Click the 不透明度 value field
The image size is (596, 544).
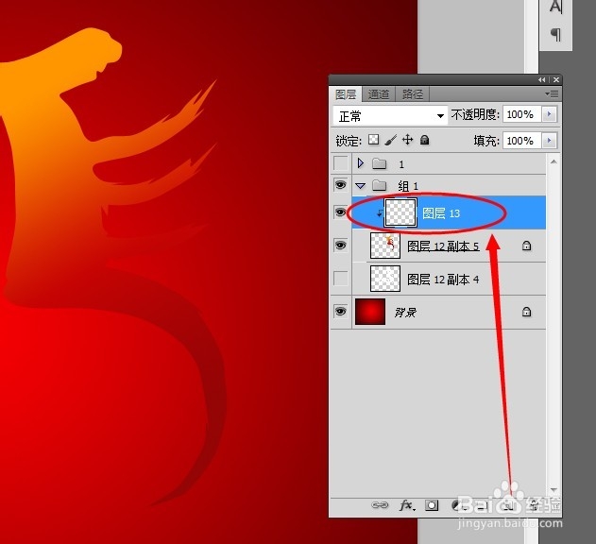pos(521,114)
